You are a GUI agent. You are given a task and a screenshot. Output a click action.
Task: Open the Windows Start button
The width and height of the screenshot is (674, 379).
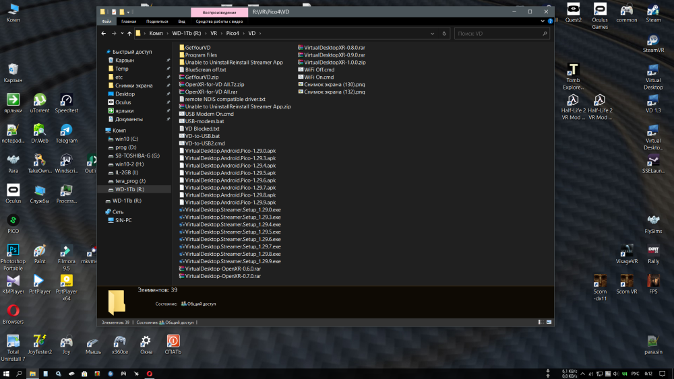[6, 374]
